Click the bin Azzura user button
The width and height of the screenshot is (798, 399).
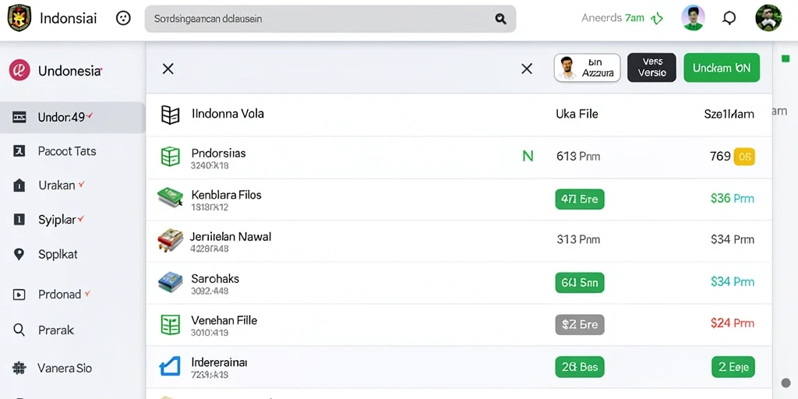588,68
